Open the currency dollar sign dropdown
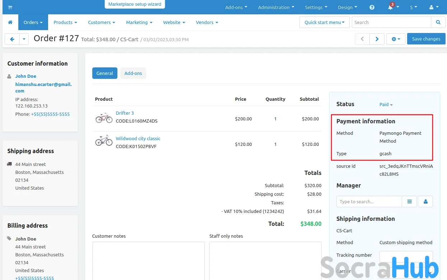 point(414,7)
